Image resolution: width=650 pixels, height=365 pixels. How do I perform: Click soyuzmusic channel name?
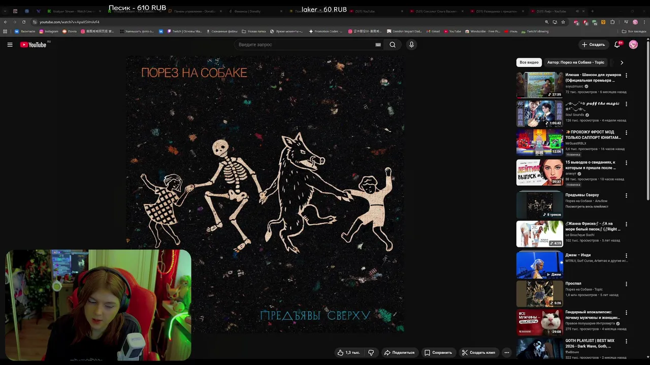click(x=574, y=86)
